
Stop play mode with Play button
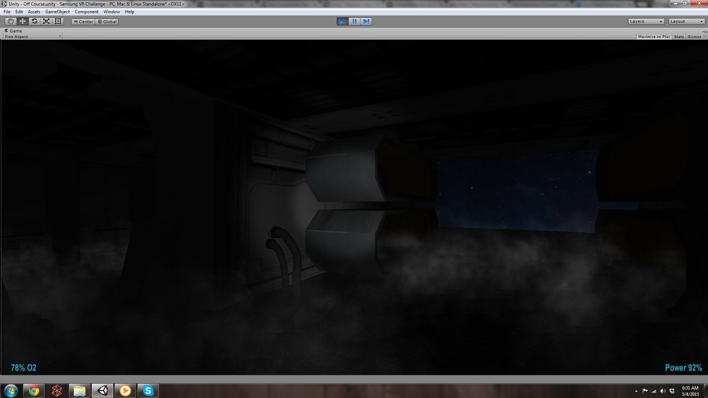[342, 21]
